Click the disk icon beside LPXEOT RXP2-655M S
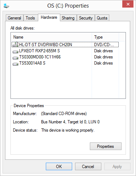 [x=16, y=52]
